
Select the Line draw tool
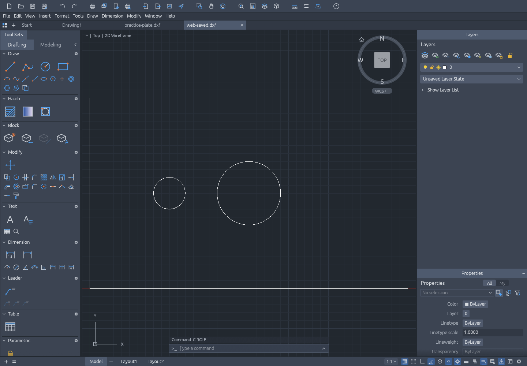pos(10,67)
